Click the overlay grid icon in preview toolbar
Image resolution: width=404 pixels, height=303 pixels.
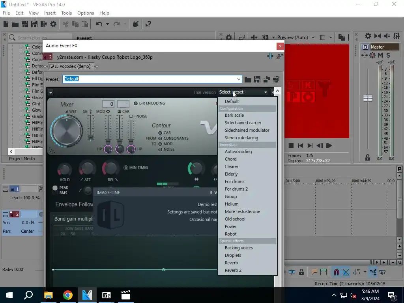pos(322,37)
